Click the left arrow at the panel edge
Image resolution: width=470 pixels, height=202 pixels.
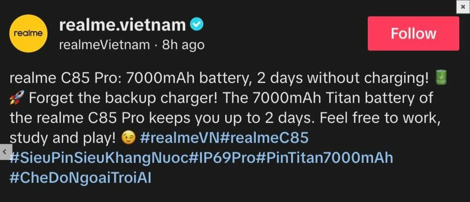(4, 150)
